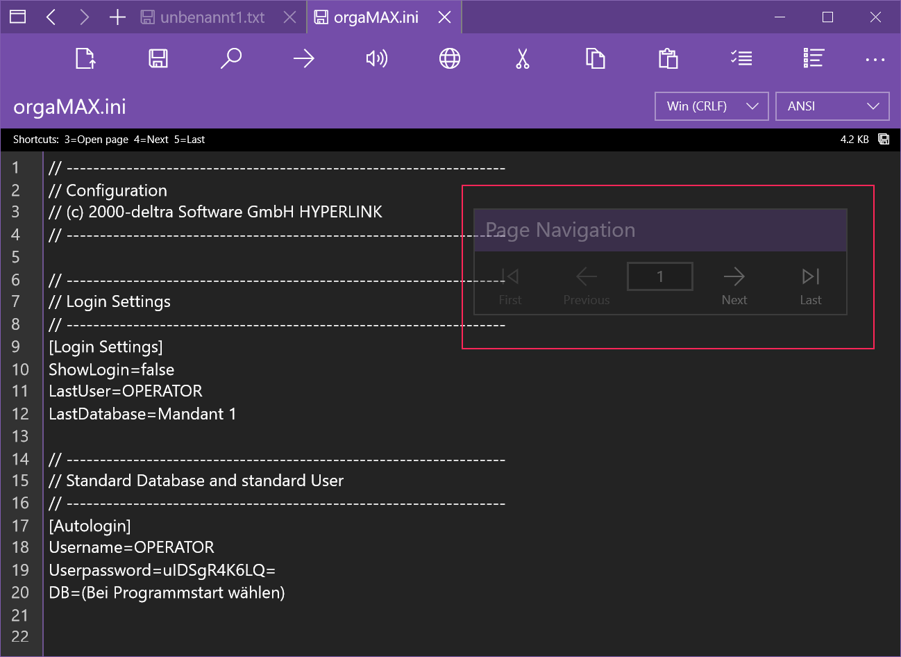The height and width of the screenshot is (657, 901).
Task: Click line number 22 in the gutter
Action: point(20,636)
